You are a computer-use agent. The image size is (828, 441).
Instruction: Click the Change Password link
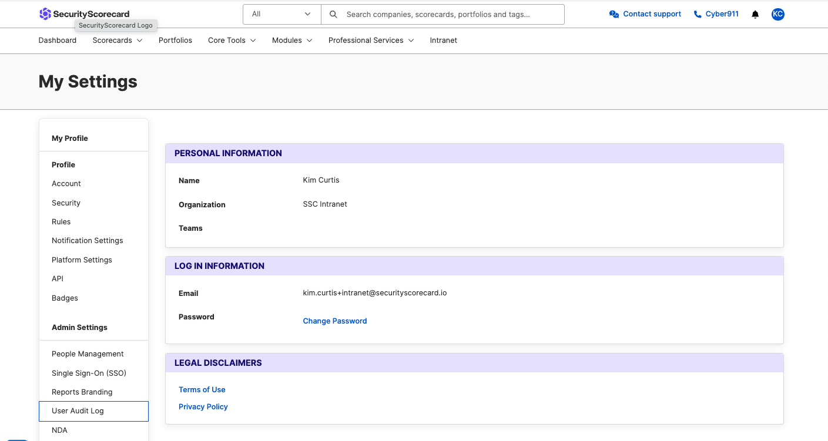(335, 321)
